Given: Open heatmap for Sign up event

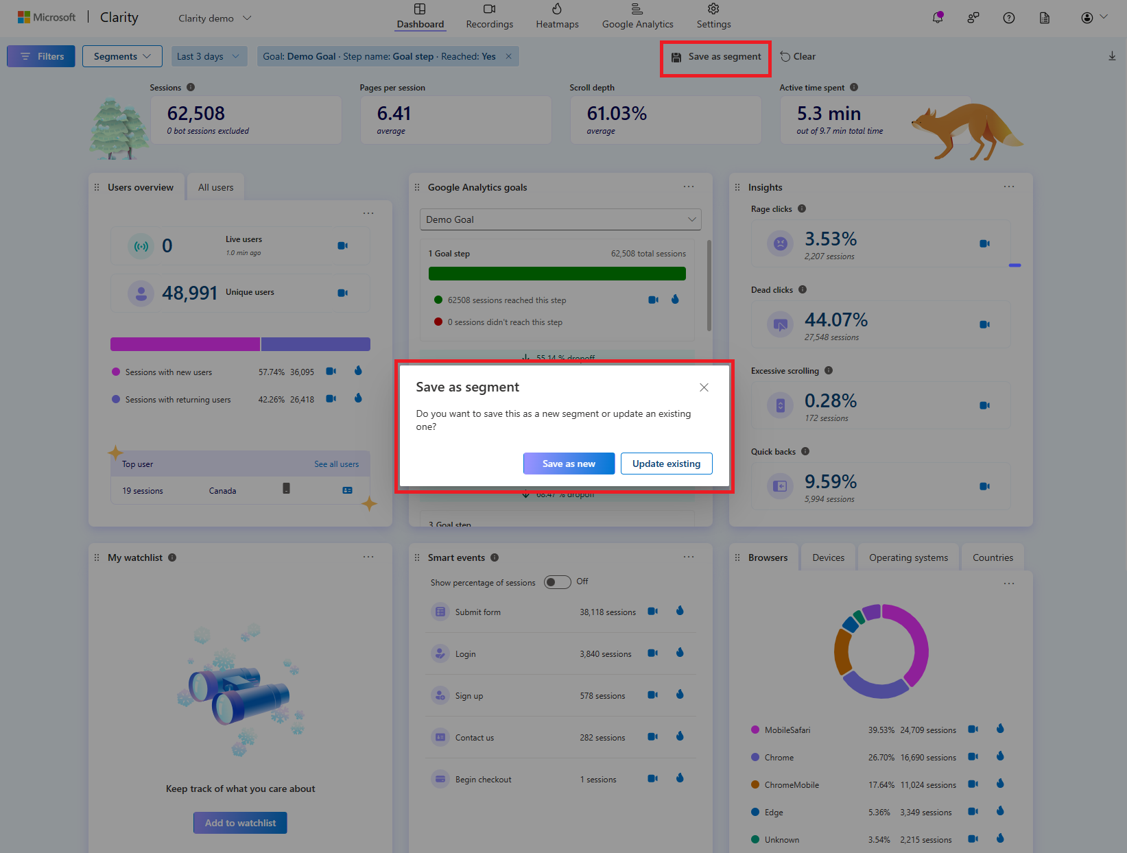Looking at the screenshot, I should (680, 695).
